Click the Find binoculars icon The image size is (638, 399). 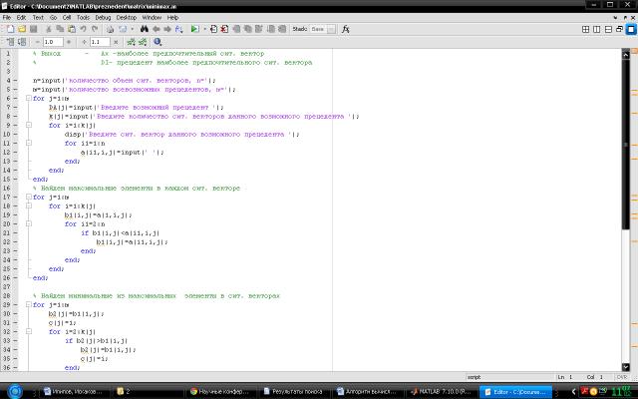tap(144, 30)
